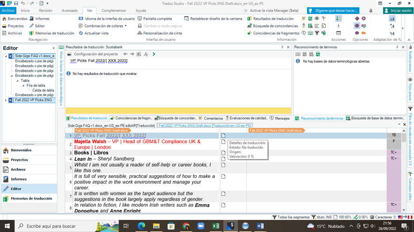Screen dimensions: 414x232
Task: Open Búsqueda de concordancias window
Action: [x=272, y=26]
